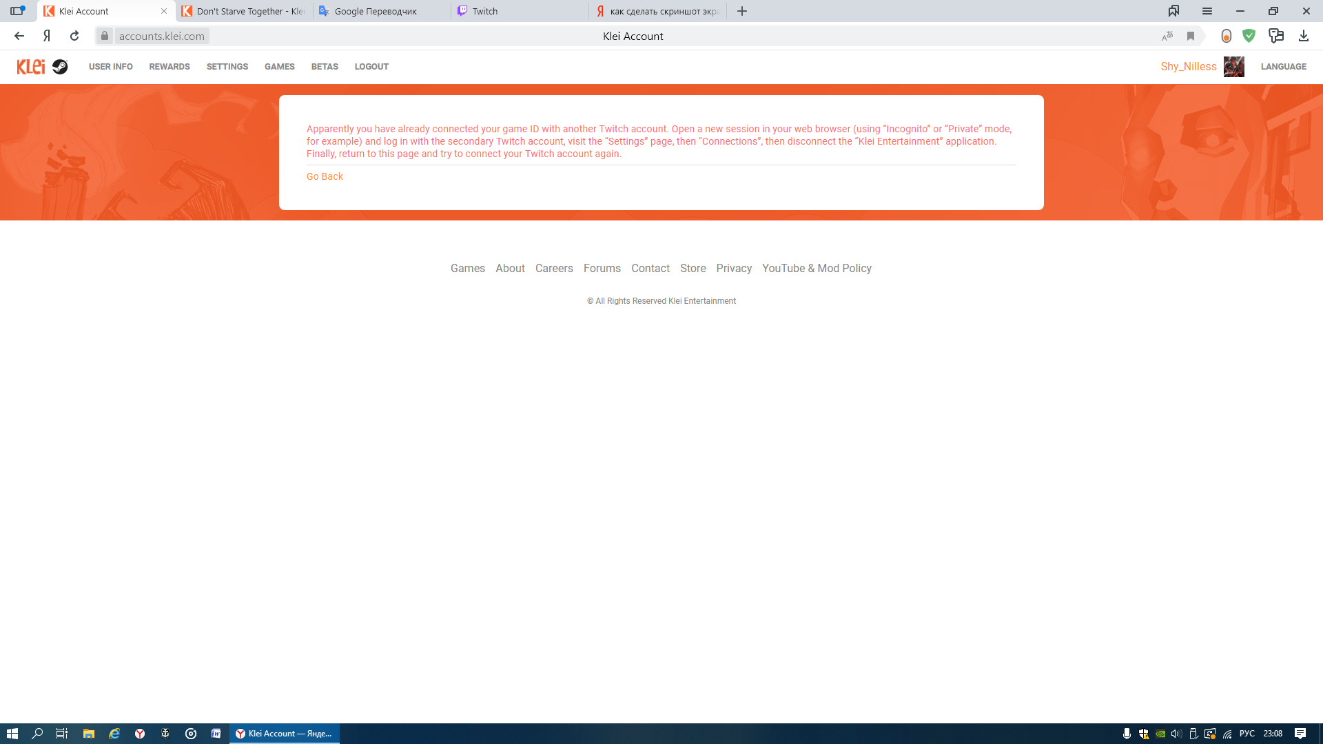This screenshot has height=744, width=1323.
Task: Click the Steam icon next to Klei logo
Action: [x=60, y=67]
